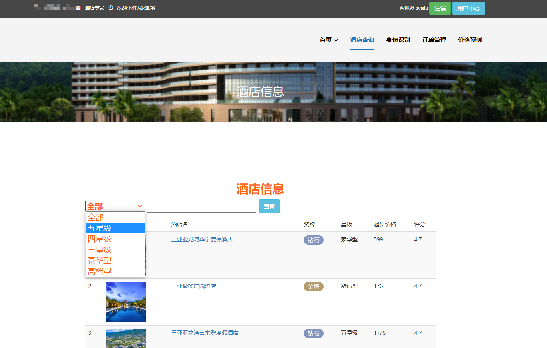
Task: Select the 四星级 option
Action: [x=115, y=239]
